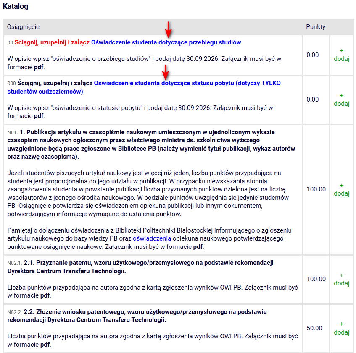Click the 50.00 points value for N02.2

tap(314, 328)
